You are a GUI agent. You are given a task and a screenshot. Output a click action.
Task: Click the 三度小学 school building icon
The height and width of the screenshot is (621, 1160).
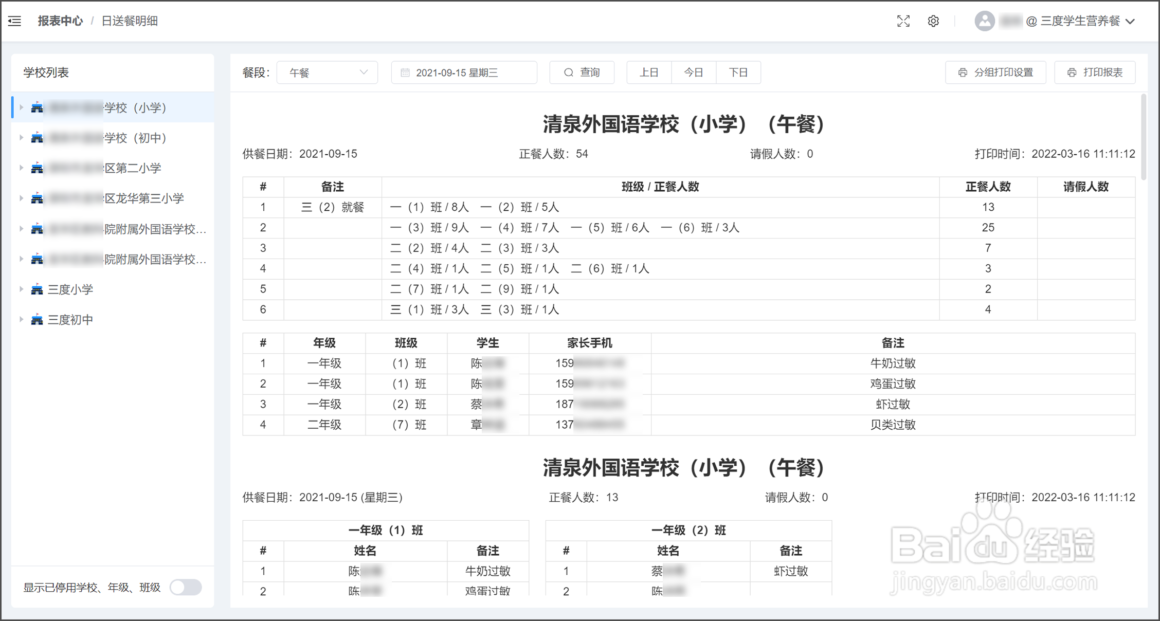(x=37, y=289)
